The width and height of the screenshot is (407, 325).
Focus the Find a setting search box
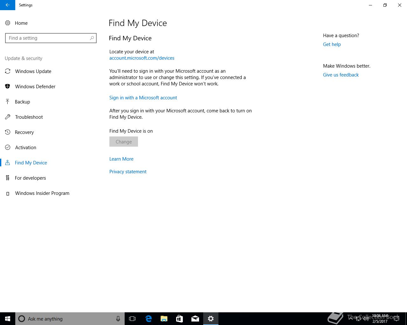pyautogui.click(x=51, y=38)
